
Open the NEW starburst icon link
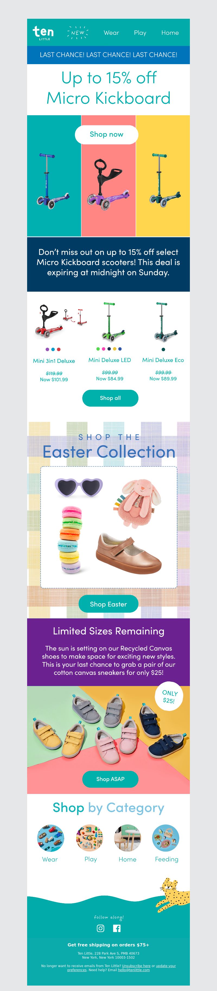(78, 33)
